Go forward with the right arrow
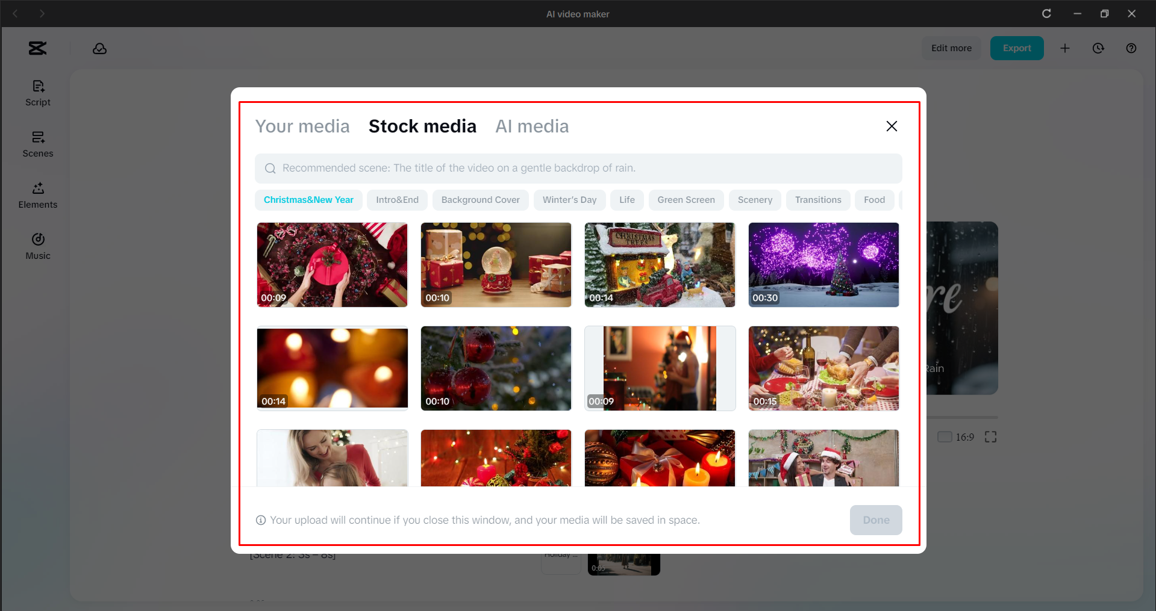Image resolution: width=1156 pixels, height=611 pixels. 42,14
